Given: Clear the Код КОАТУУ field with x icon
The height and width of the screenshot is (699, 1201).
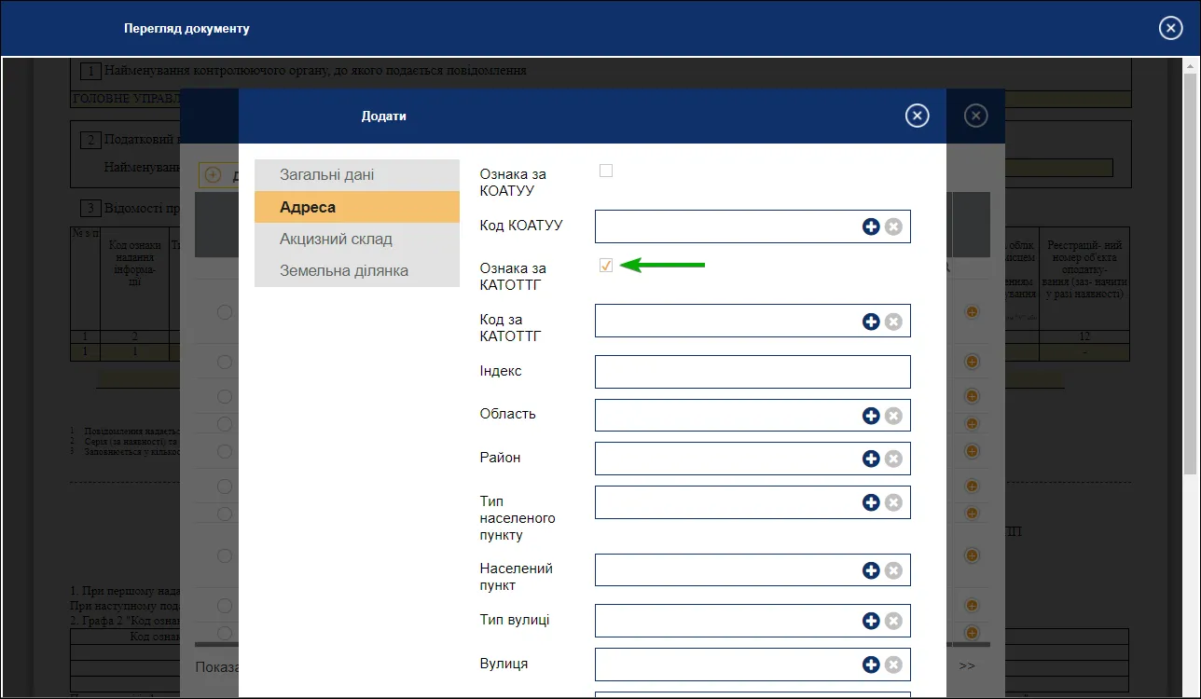Looking at the screenshot, I should click(x=893, y=226).
